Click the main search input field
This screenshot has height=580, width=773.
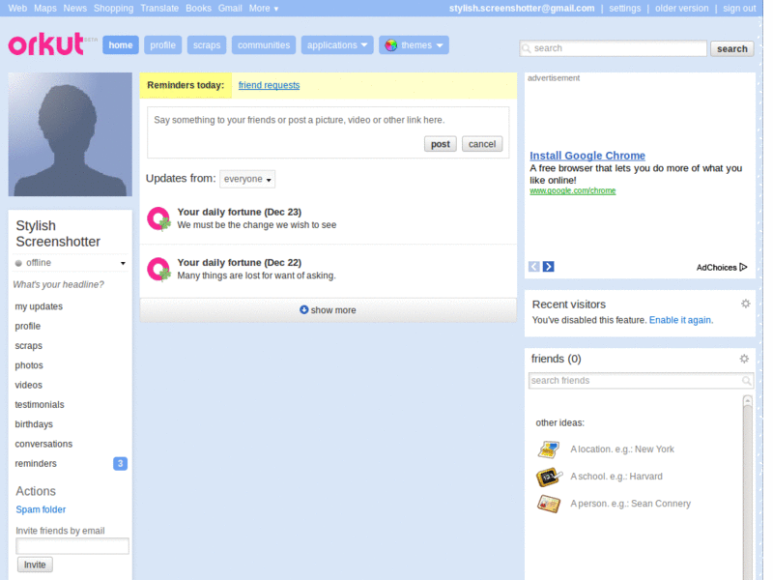[614, 48]
